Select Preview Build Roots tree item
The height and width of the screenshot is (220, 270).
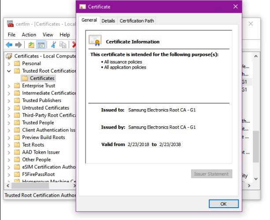[44, 137]
